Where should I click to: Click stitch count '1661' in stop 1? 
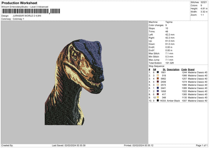163,72
